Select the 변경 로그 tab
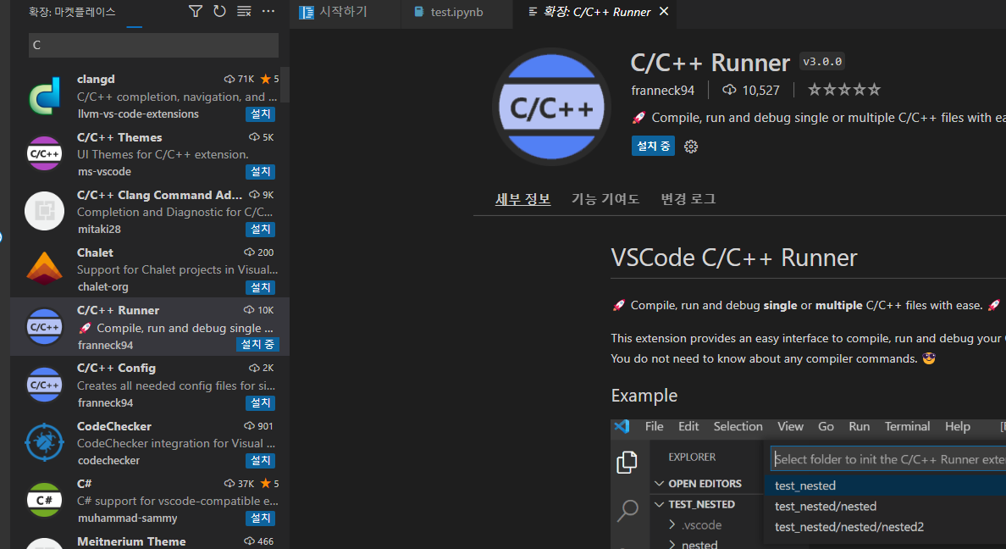 click(x=688, y=199)
